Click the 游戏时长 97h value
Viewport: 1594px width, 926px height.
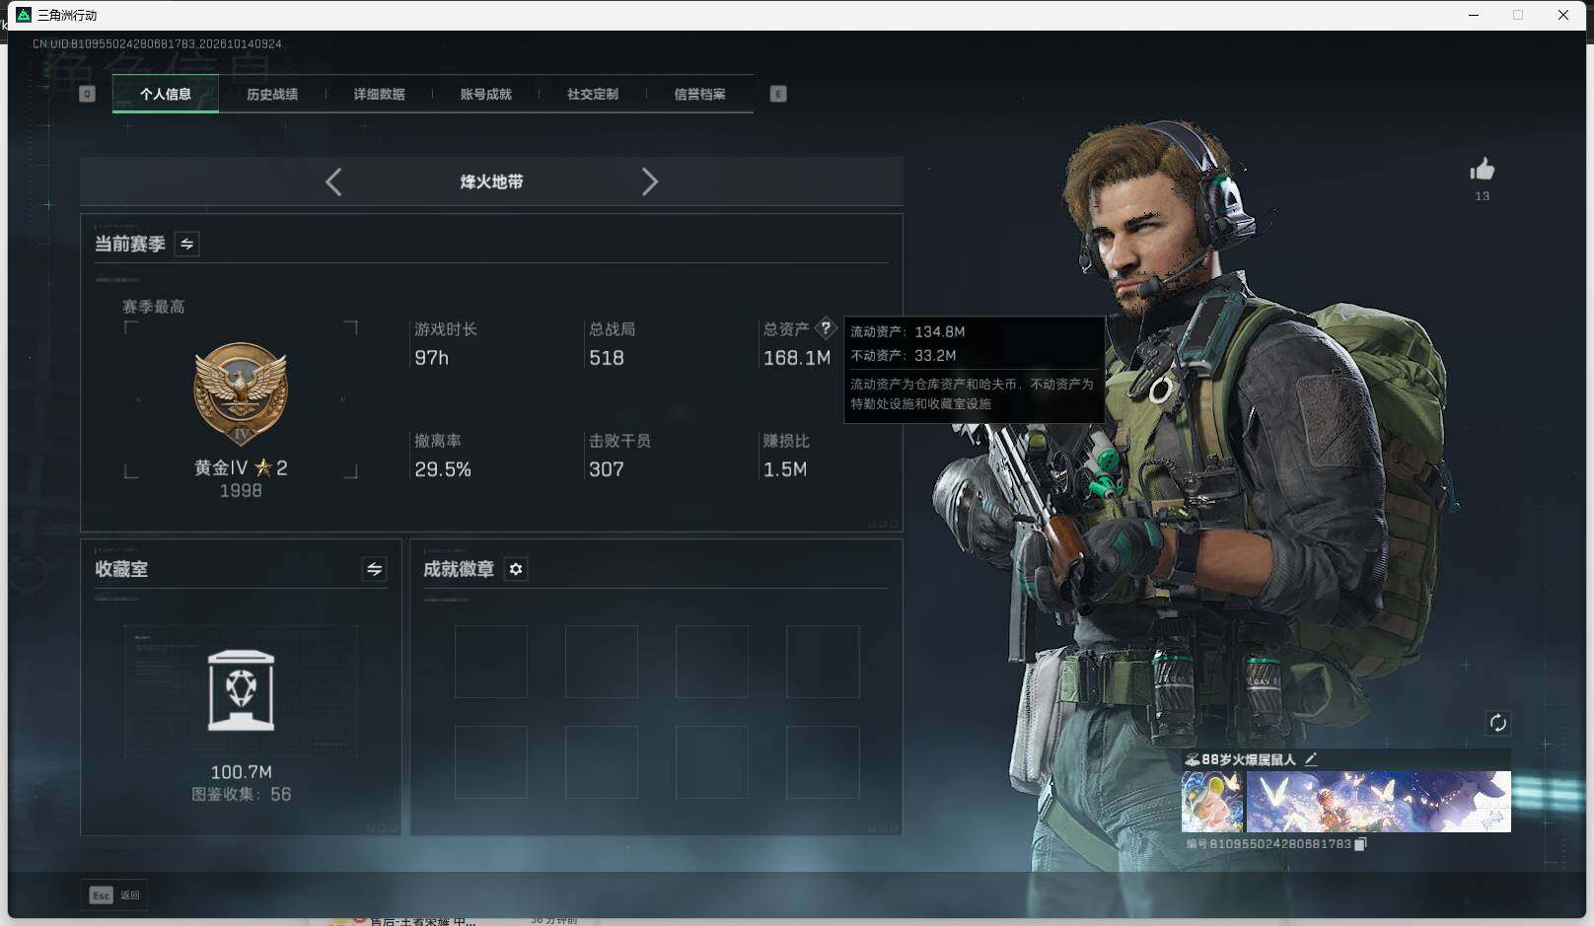click(x=432, y=358)
